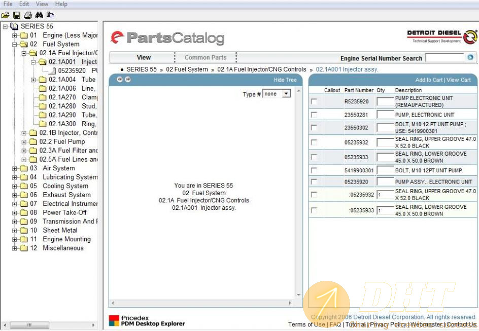Click Qty field for part R5235920
This screenshot has width=479, height=331.
click(x=385, y=101)
